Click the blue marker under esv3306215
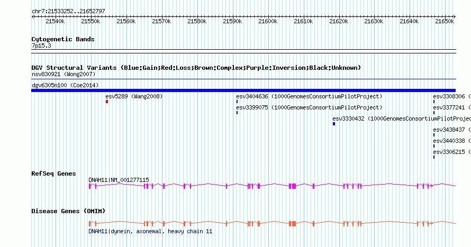 tap(434, 157)
